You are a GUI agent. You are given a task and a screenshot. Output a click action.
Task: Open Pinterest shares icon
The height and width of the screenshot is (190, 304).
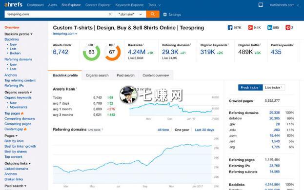(x=288, y=27)
